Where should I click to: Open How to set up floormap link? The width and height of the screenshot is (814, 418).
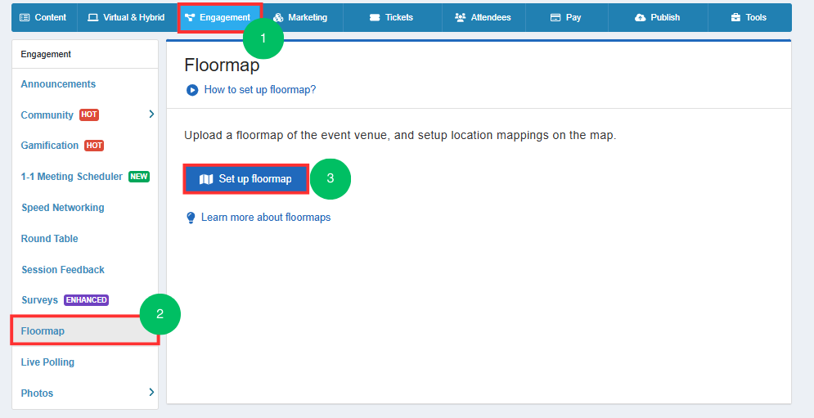click(259, 90)
